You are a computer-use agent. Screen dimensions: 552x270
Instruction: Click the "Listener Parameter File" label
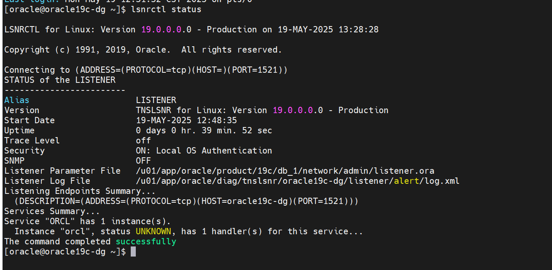pyautogui.click(x=62, y=171)
